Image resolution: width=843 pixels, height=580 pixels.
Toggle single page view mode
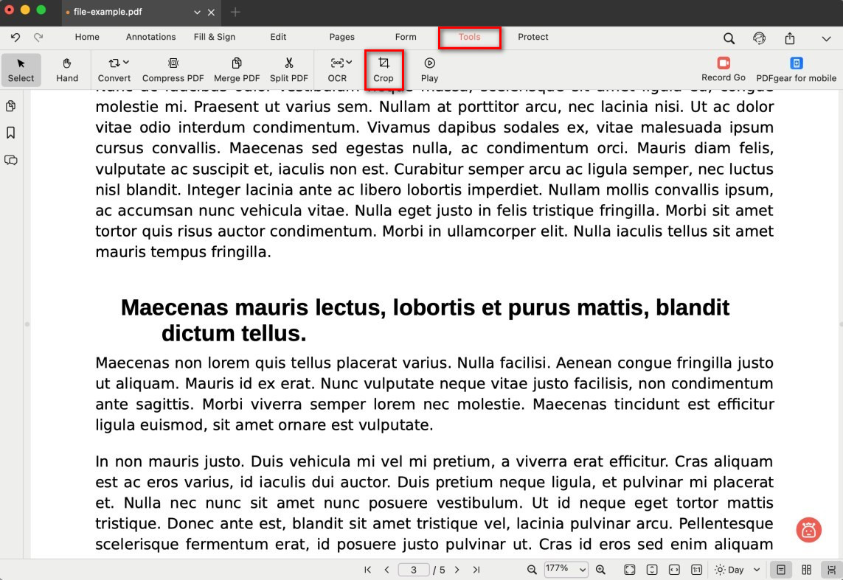(x=781, y=570)
